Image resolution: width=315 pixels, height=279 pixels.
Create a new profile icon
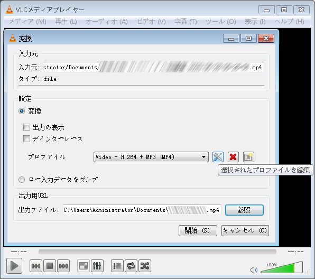tap(248, 157)
